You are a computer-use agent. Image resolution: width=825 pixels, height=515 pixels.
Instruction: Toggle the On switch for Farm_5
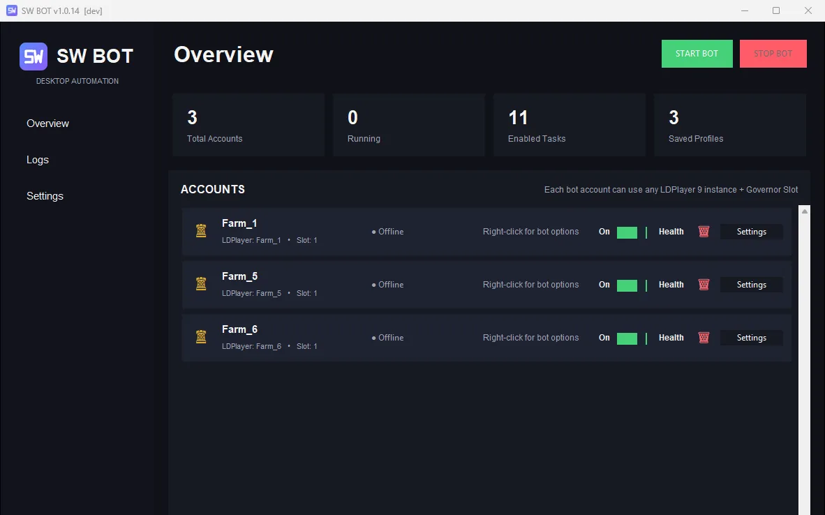tap(627, 285)
